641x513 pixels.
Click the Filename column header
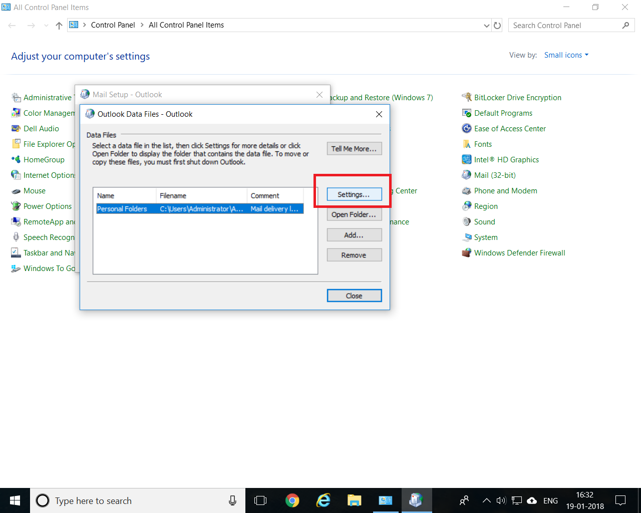[201, 196]
